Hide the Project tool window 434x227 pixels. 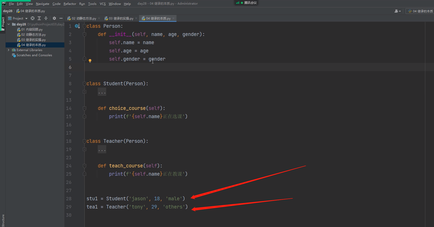point(61,18)
